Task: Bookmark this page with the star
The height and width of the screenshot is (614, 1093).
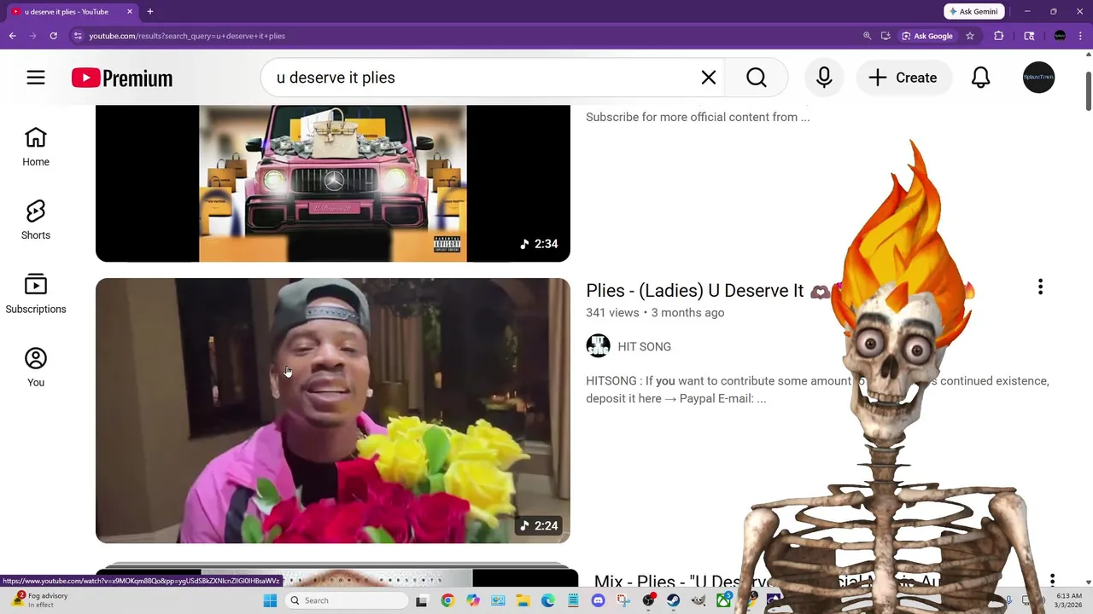Action: pos(970,36)
